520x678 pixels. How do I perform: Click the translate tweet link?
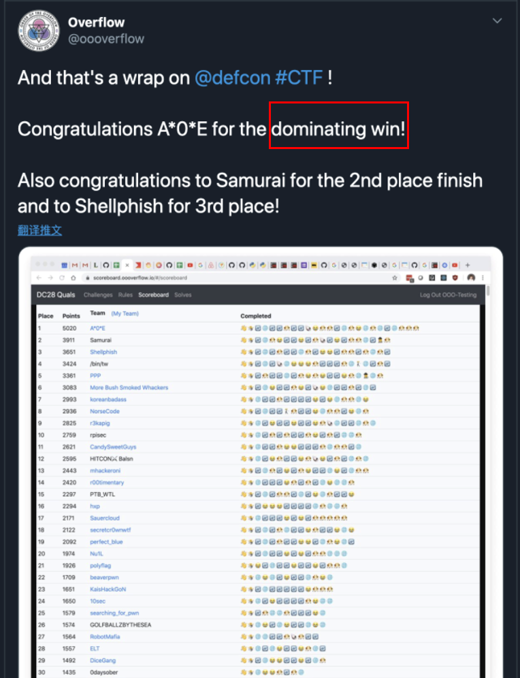(39, 230)
